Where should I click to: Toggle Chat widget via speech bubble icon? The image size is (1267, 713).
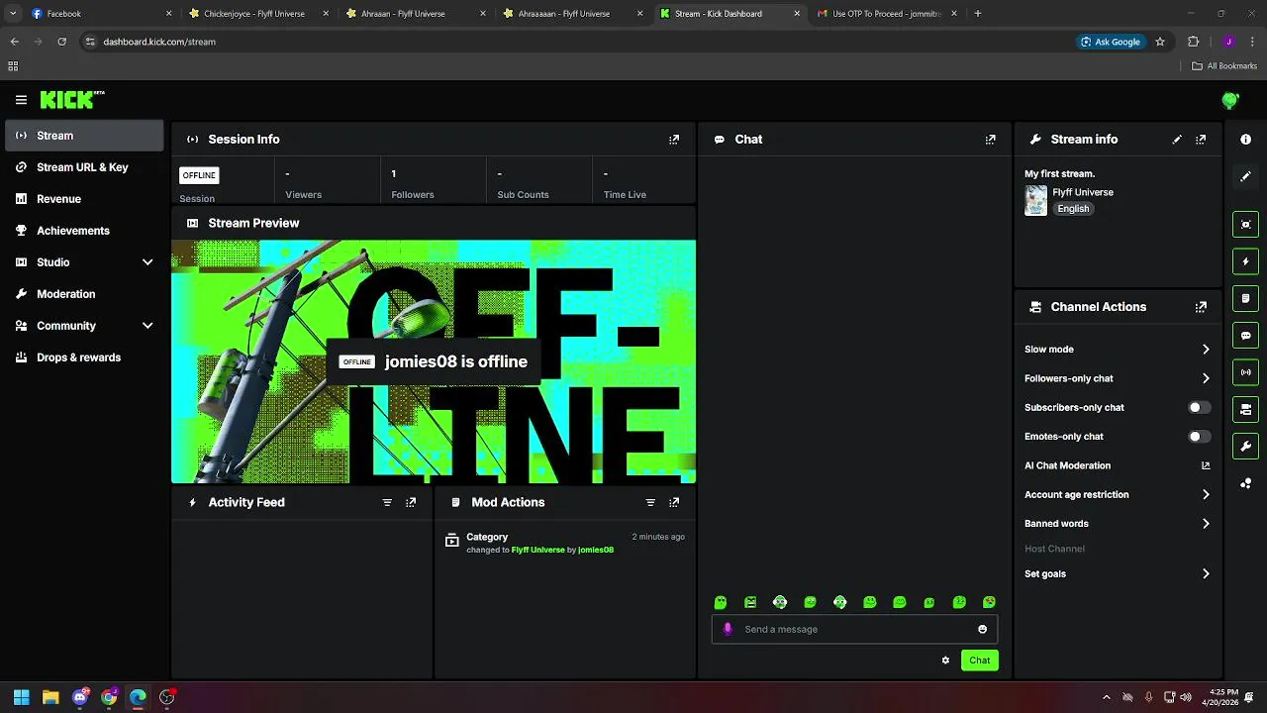point(1246,336)
